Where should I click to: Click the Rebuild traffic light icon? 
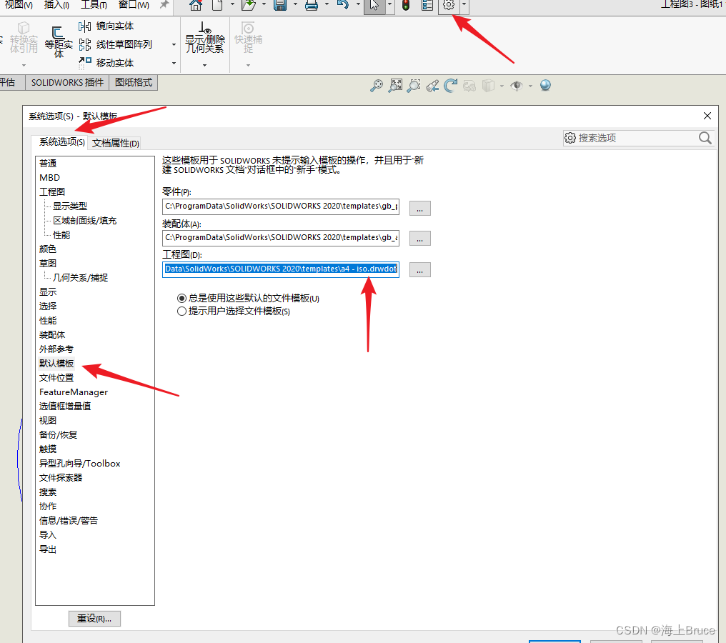[406, 4]
